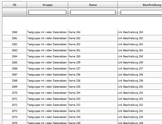Select the Gruppe cell in row 2066
162x124 pixels.
point(47,69)
